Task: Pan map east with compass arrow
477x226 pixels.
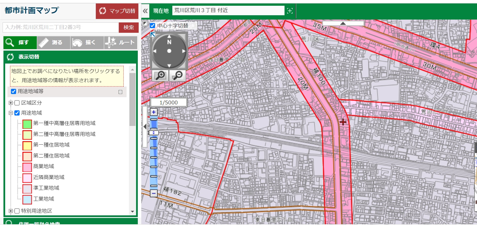Action: pyautogui.click(x=184, y=51)
